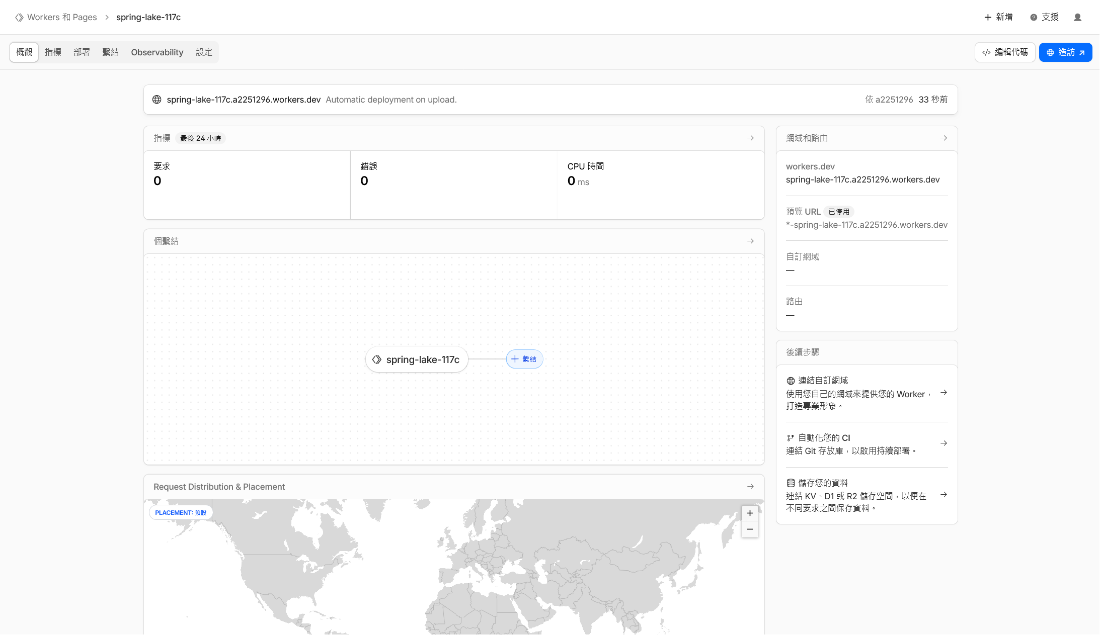Add a binding with + 繫結 button
This screenshot has height=635, width=1100.
click(x=524, y=359)
